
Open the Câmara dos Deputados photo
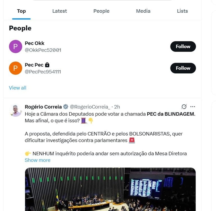pyautogui.click(x=110, y=189)
